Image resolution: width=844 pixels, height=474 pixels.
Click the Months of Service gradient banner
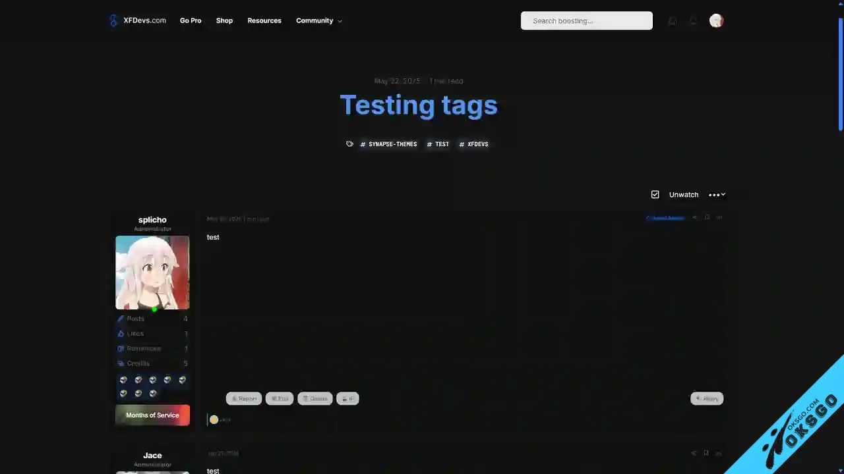(x=152, y=415)
